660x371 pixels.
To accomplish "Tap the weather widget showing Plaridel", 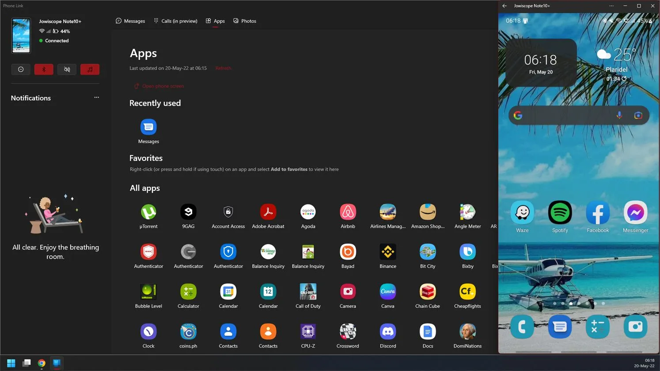I will [x=616, y=65].
